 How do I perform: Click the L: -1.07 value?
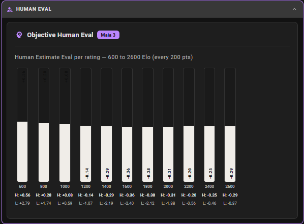86,203
